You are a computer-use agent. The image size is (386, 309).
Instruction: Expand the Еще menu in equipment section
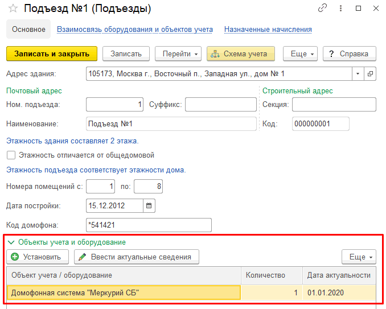coord(359,257)
